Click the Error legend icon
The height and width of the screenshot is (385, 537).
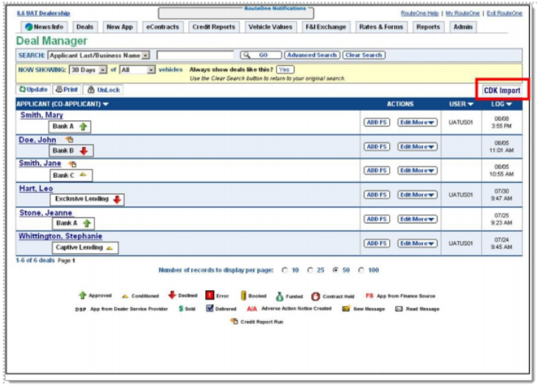tap(210, 295)
